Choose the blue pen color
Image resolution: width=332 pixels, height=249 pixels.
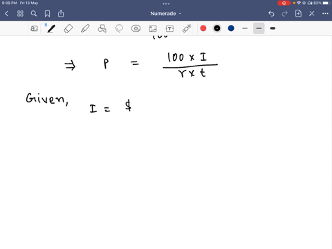pyautogui.click(x=231, y=28)
